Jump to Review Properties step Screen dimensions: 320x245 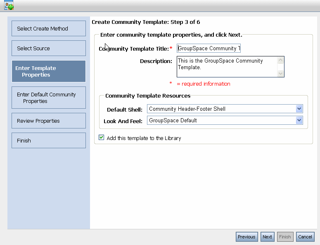pyautogui.click(x=49, y=121)
